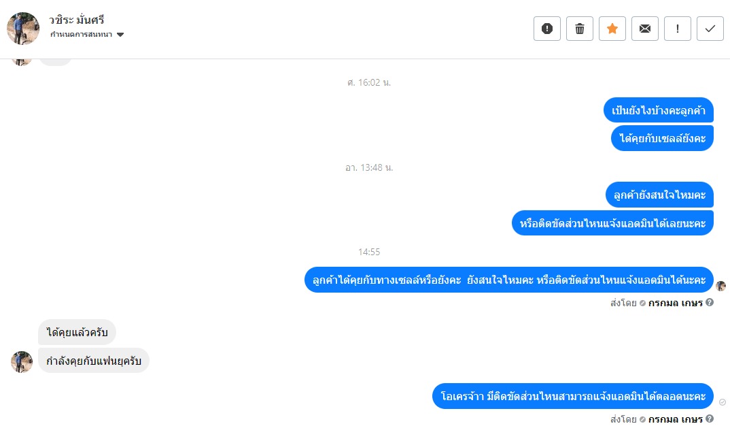Click delivered check icon beside last message
This screenshot has width=730, height=443.
[722, 402]
